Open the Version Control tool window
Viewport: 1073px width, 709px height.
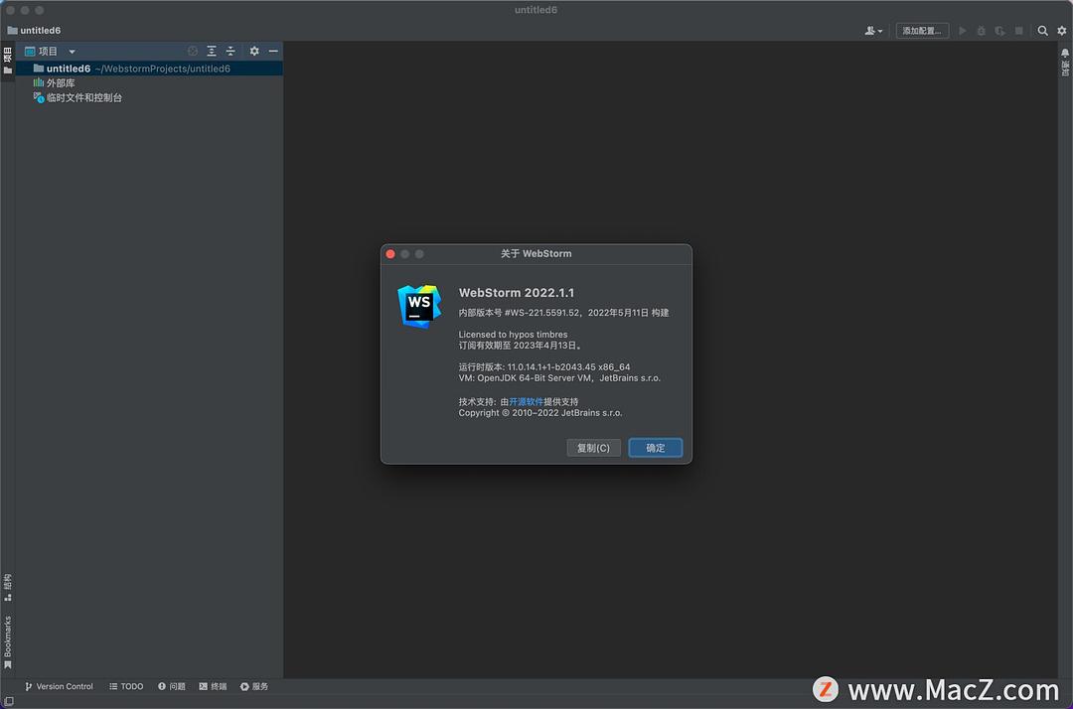(x=59, y=686)
